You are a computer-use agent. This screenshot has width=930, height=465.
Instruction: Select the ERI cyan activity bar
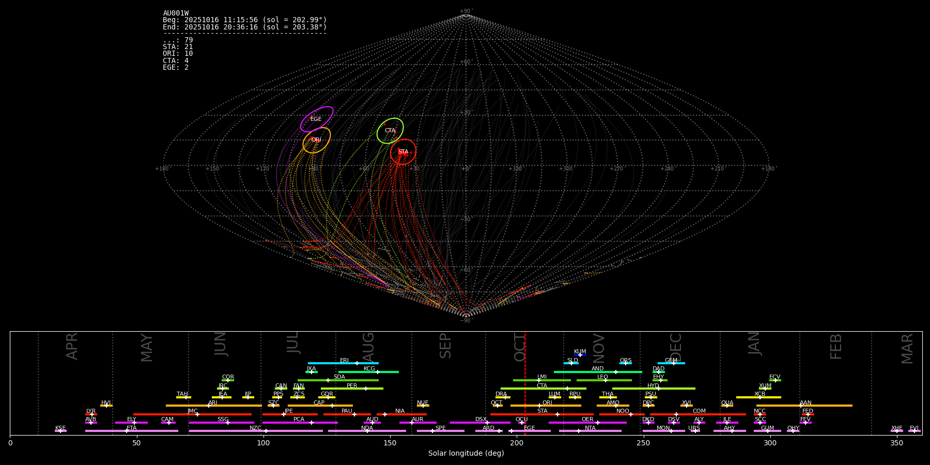tap(343, 363)
